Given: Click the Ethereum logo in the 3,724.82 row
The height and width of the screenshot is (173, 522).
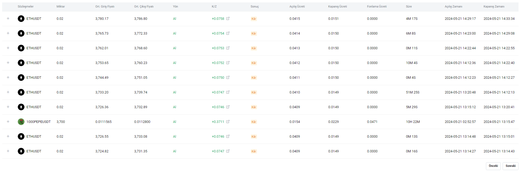Looking at the screenshot, I should (21, 151).
